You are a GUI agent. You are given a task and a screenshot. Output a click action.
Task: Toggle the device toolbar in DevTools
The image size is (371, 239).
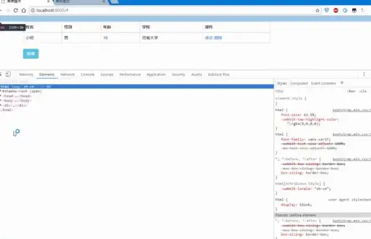click(x=8, y=74)
